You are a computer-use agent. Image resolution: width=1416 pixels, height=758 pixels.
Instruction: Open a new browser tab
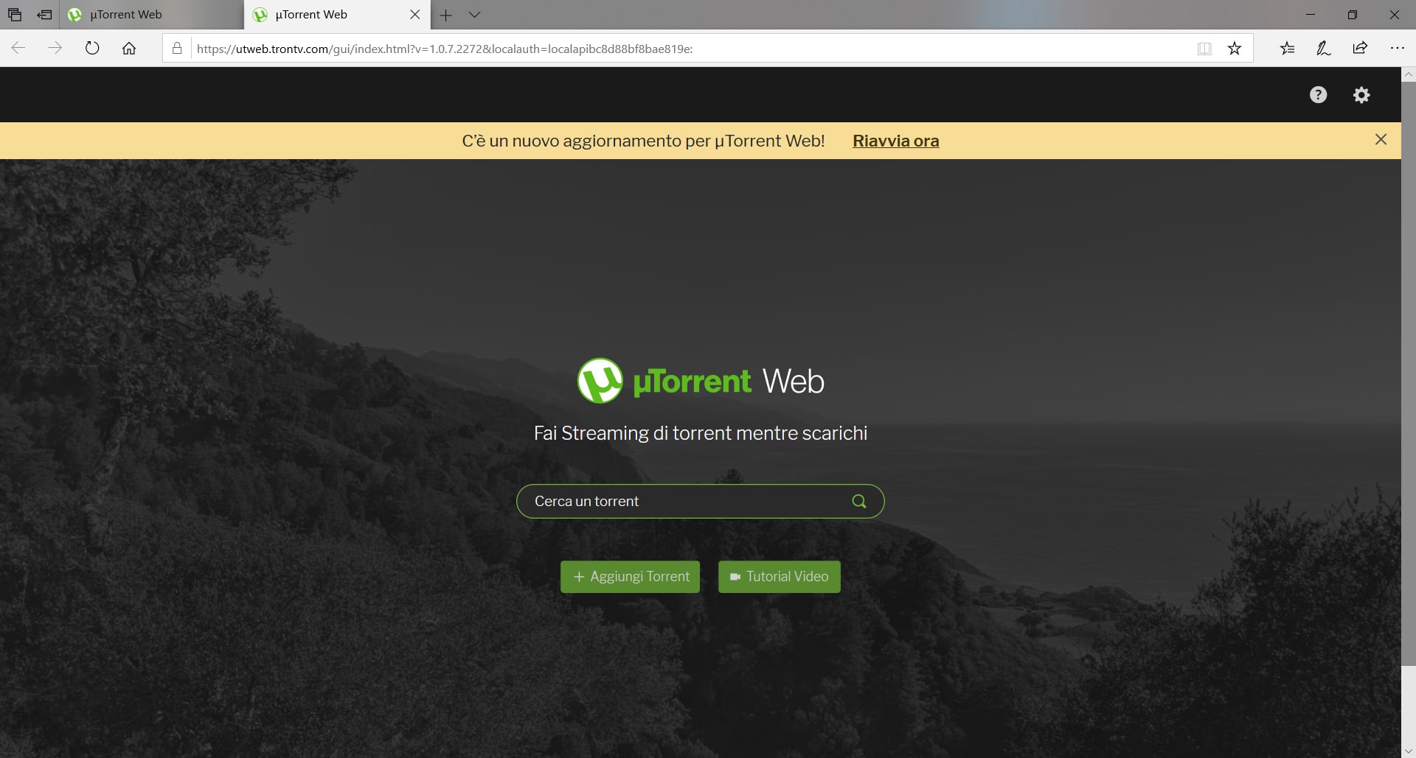(x=445, y=15)
